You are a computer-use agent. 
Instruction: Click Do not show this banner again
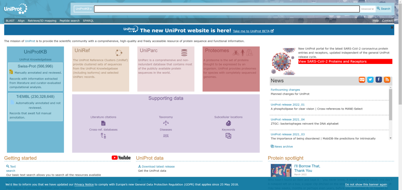366,184
